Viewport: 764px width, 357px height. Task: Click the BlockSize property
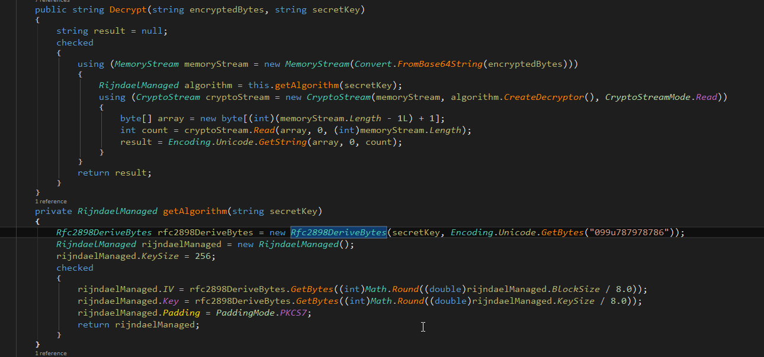click(576, 290)
